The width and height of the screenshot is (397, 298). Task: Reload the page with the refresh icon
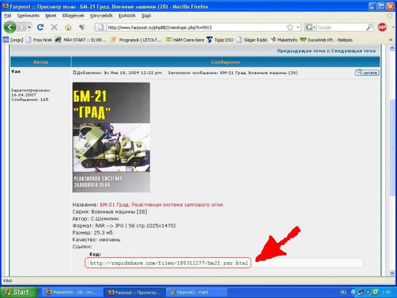[40, 27]
